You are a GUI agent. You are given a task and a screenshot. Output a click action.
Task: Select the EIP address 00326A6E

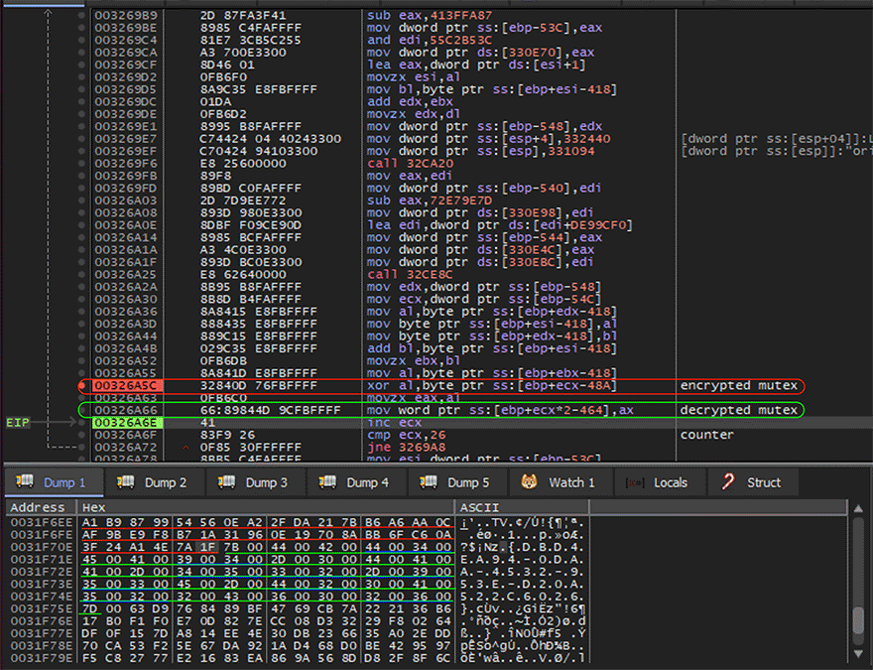pos(126,423)
